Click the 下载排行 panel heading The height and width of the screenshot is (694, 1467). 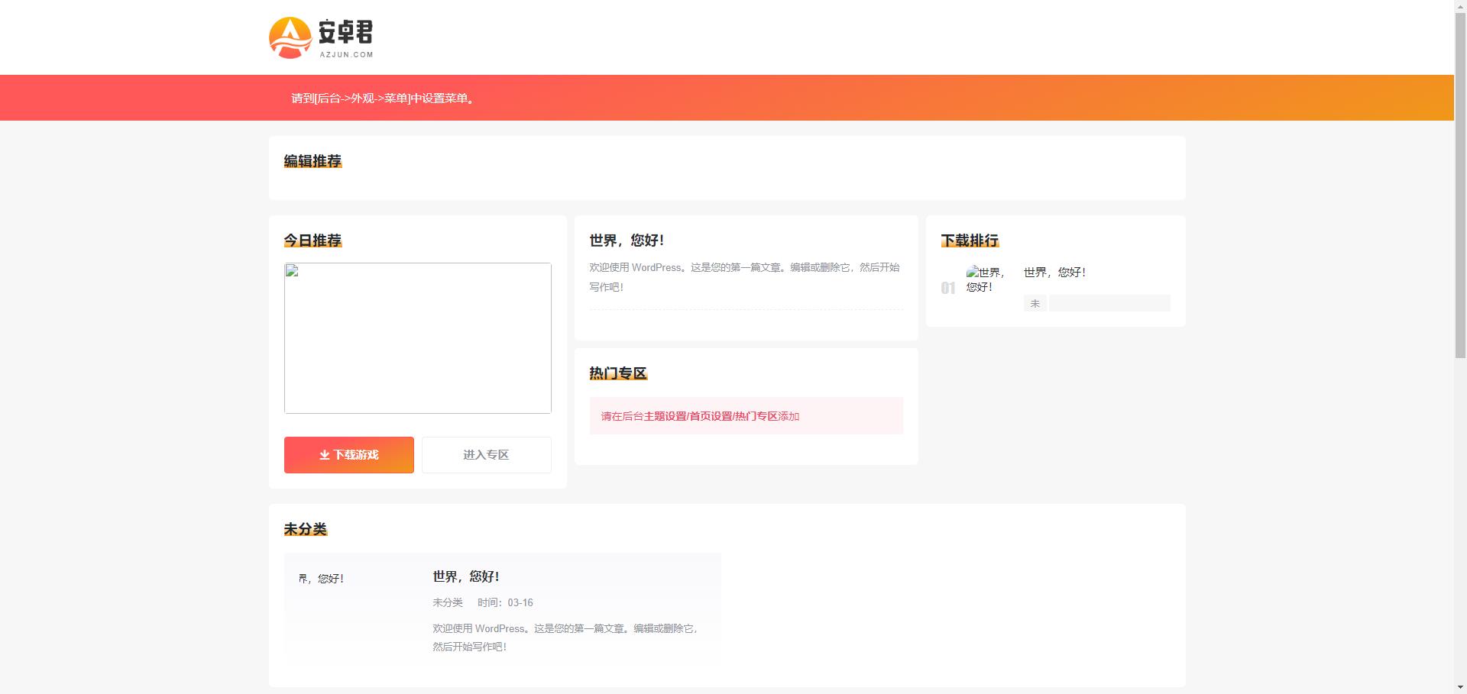[x=970, y=240]
